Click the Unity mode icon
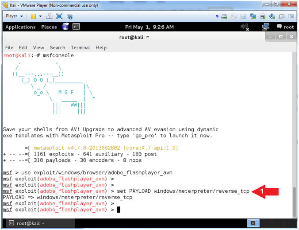 point(70,16)
